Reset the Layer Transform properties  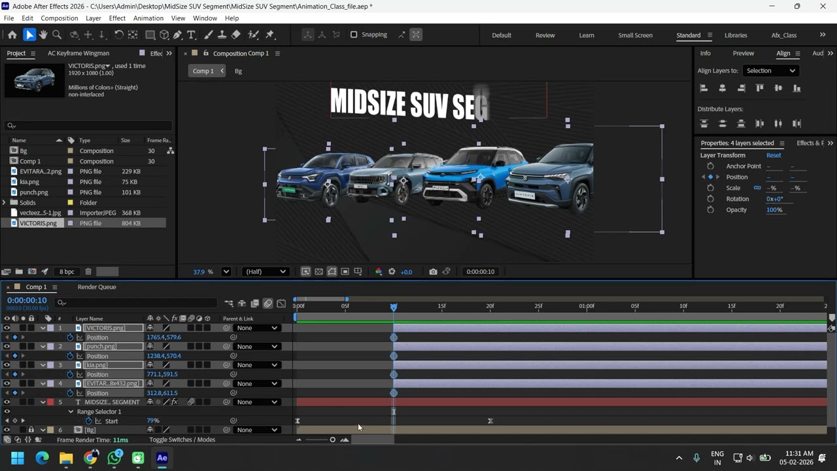click(774, 155)
